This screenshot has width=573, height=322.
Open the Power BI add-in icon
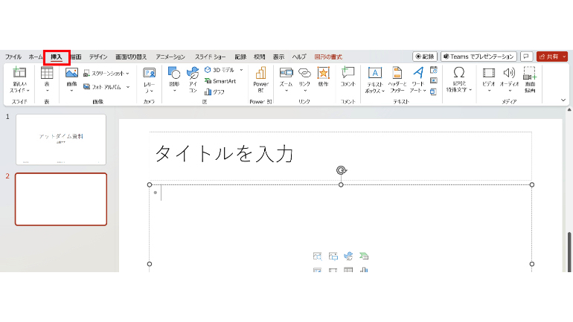pos(261,73)
